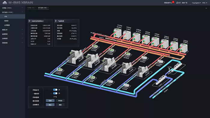210x118 pixels.
Task: Select the 自动 automatic mode button
Action: click(50, 101)
